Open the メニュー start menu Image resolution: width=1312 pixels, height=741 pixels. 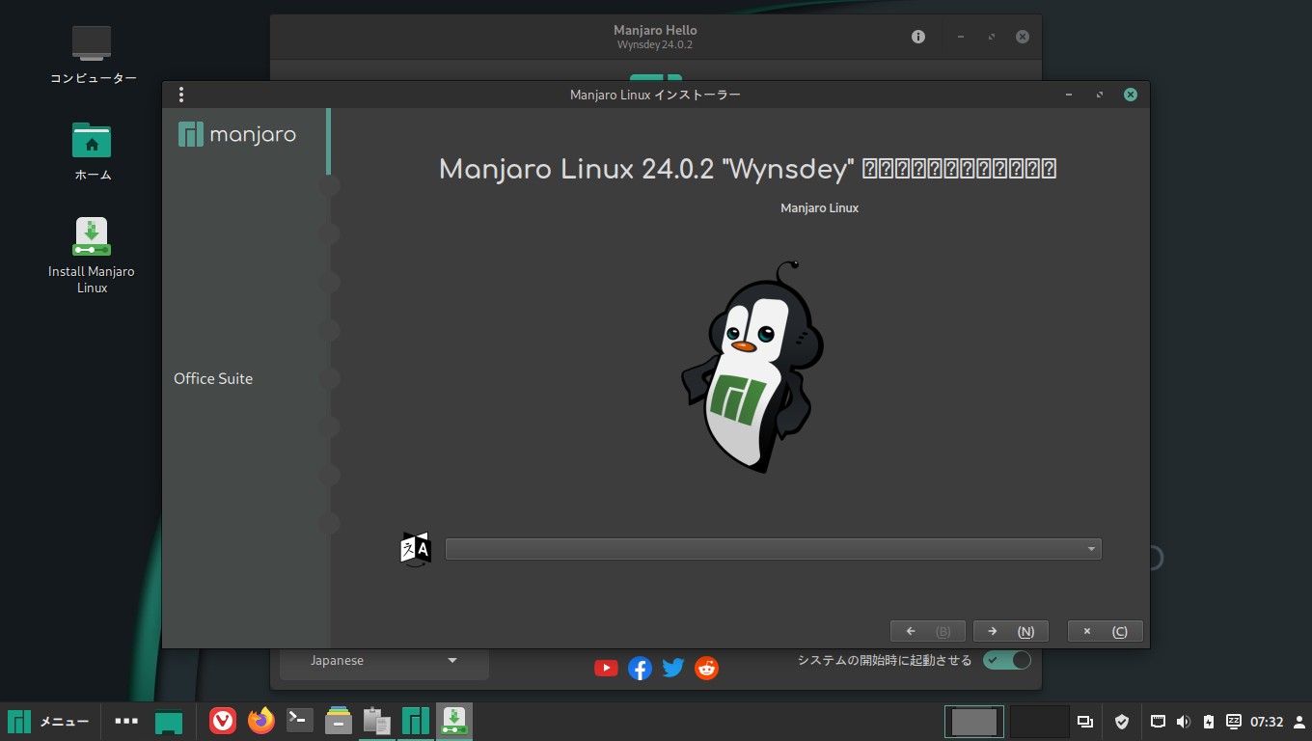click(x=48, y=722)
